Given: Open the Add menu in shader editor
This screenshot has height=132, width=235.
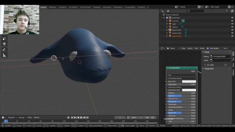Looking at the screenshot, I should [x=196, y=48].
